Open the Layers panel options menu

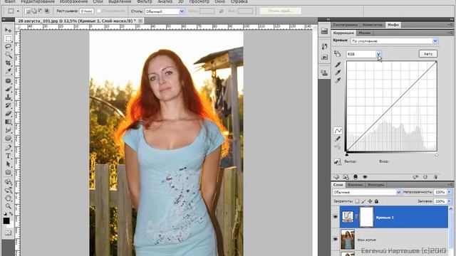click(x=450, y=185)
